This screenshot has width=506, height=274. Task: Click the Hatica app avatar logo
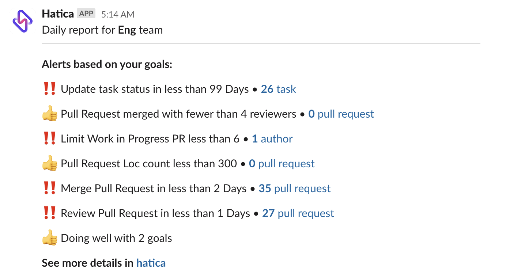pyautogui.click(x=23, y=21)
